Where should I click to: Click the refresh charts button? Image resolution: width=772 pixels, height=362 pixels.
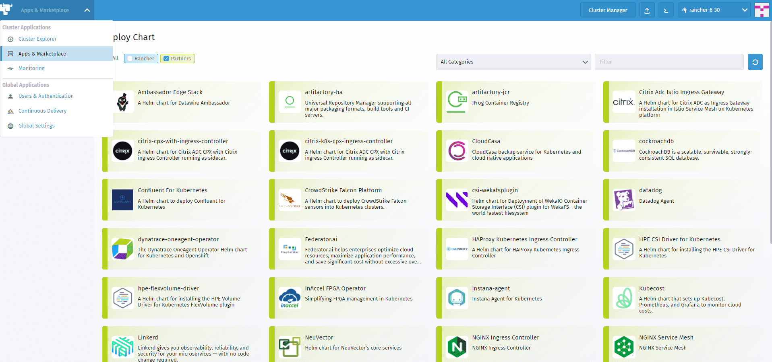[755, 62]
